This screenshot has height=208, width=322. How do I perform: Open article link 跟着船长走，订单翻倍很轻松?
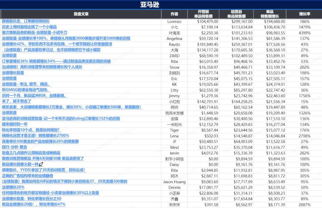click(x=26, y=21)
